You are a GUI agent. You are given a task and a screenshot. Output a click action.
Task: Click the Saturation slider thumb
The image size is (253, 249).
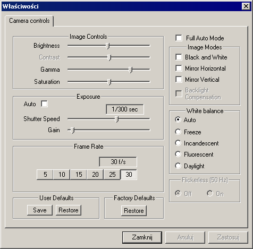[x=109, y=82]
